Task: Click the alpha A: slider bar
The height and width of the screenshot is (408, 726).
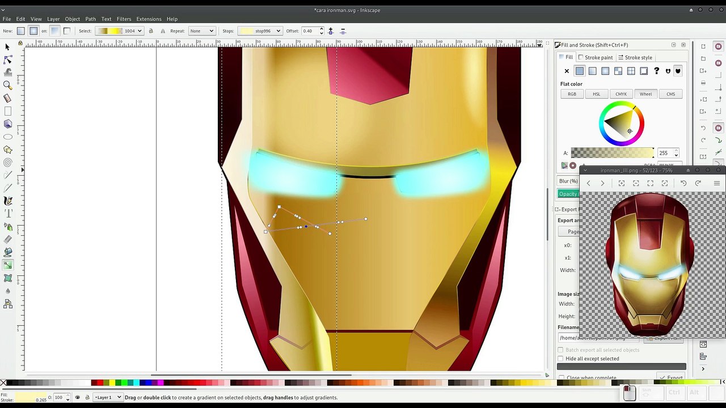Action: (x=612, y=153)
